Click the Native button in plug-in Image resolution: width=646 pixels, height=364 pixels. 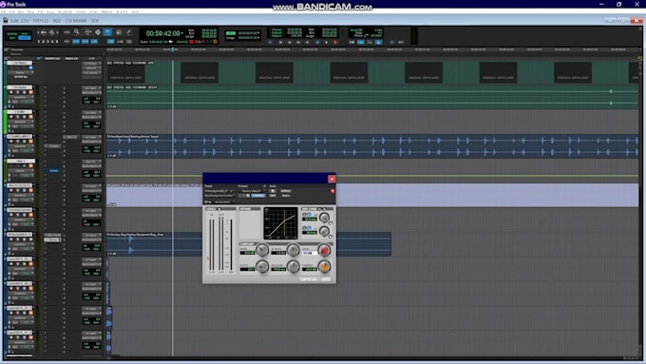click(x=286, y=196)
